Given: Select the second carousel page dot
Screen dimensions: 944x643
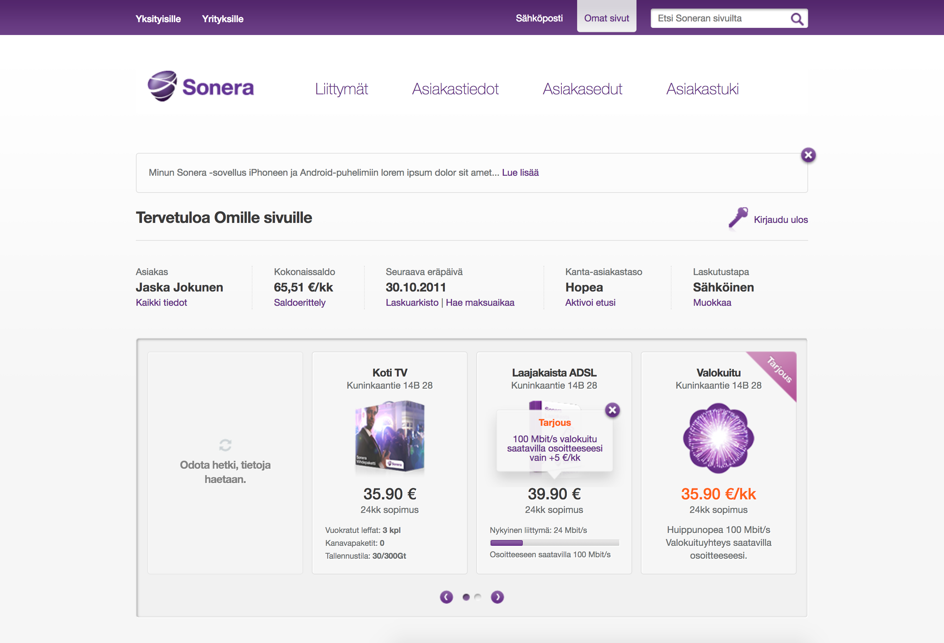Looking at the screenshot, I should point(478,597).
